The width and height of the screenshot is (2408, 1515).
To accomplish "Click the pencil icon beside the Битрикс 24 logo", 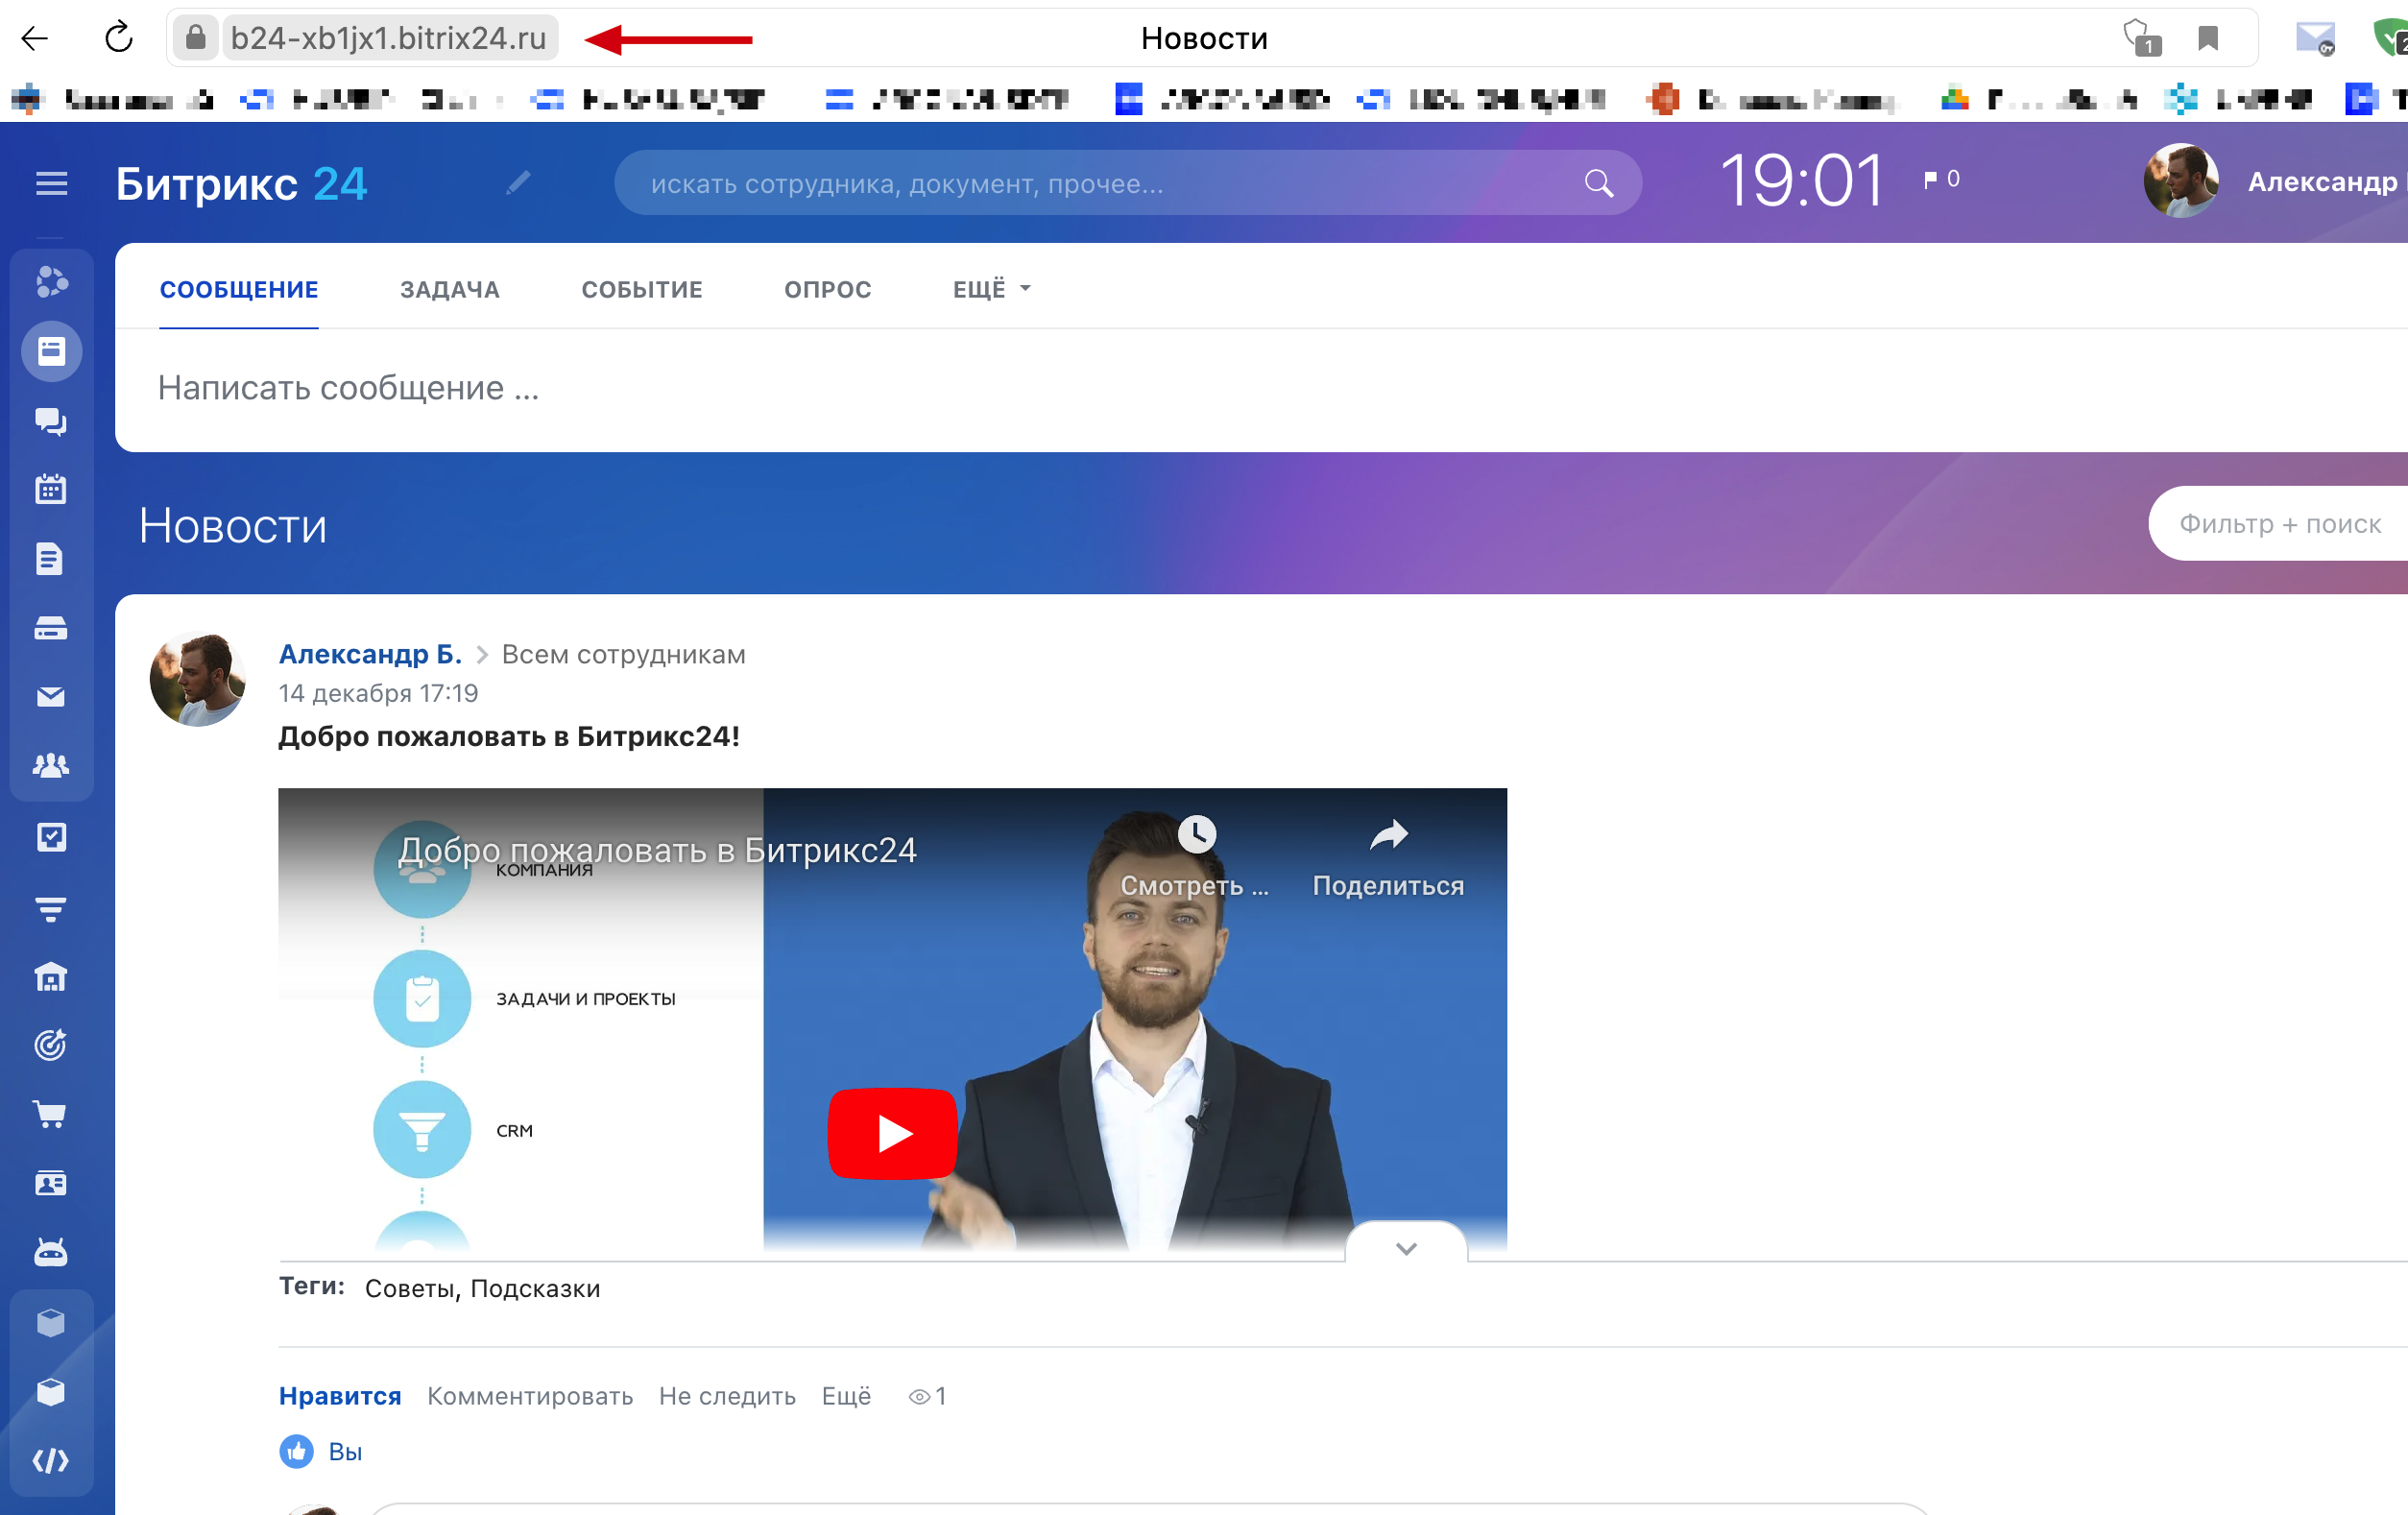I will tap(518, 182).
